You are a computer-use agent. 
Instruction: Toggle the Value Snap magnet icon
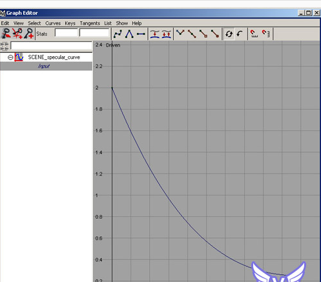pos(266,34)
